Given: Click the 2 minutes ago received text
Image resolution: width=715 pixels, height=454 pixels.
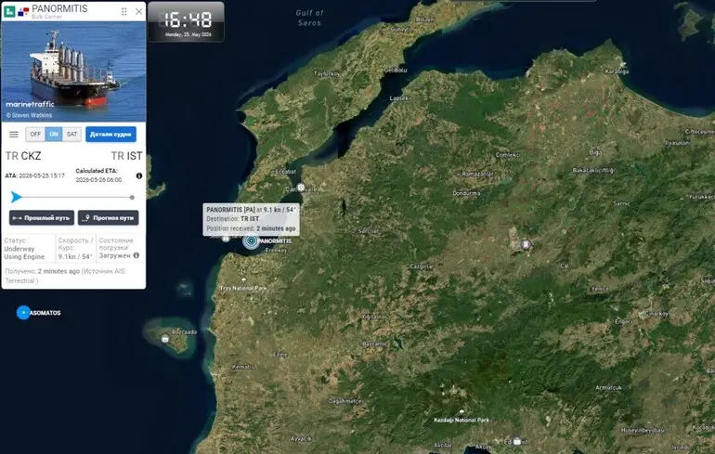Looking at the screenshot, I should click(58, 271).
